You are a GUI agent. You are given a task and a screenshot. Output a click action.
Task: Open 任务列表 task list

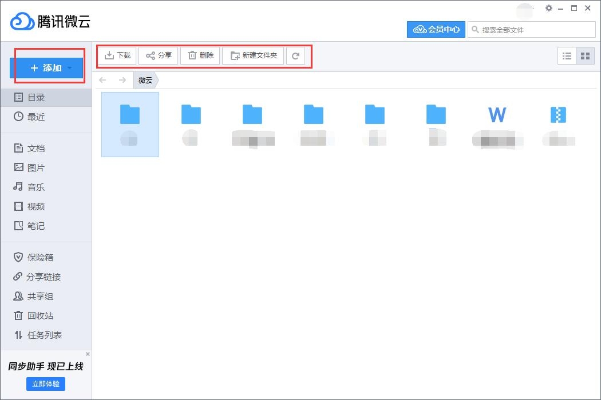click(37, 335)
